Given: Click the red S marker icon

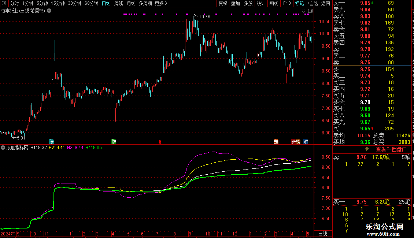Looking at the screenshot, I should [x=160, y=142].
